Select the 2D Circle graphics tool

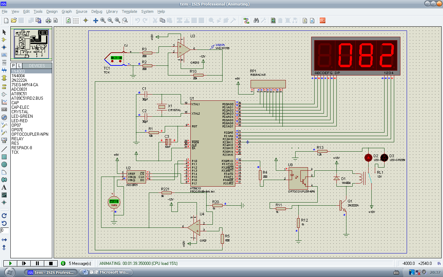4,164
